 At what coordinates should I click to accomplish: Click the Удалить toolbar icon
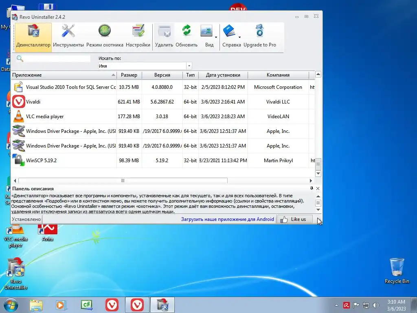point(164,31)
